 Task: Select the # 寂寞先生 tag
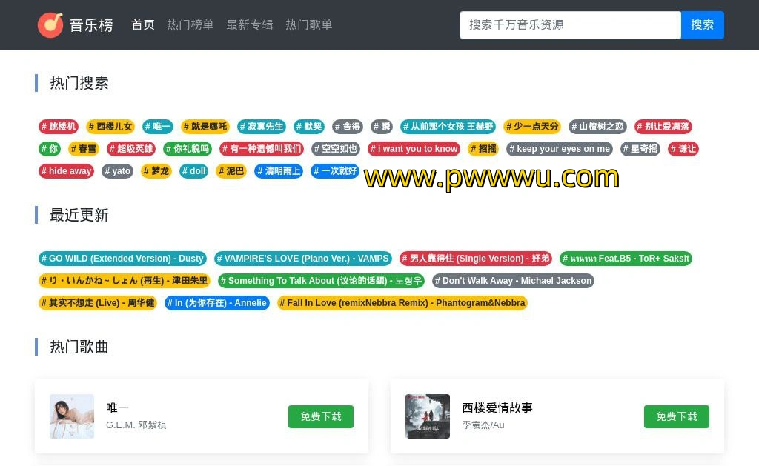coord(262,126)
